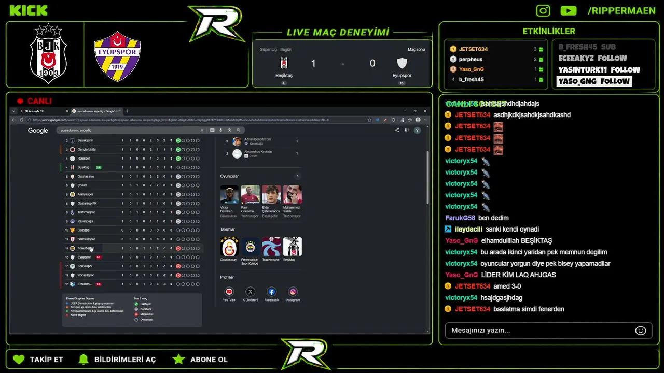Open the emoji picker in chat
The height and width of the screenshot is (373, 664).
(641, 331)
